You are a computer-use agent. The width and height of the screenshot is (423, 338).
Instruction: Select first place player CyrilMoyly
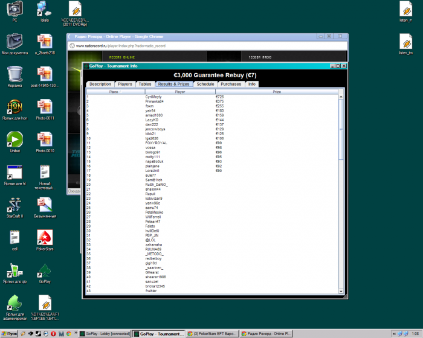click(x=153, y=97)
